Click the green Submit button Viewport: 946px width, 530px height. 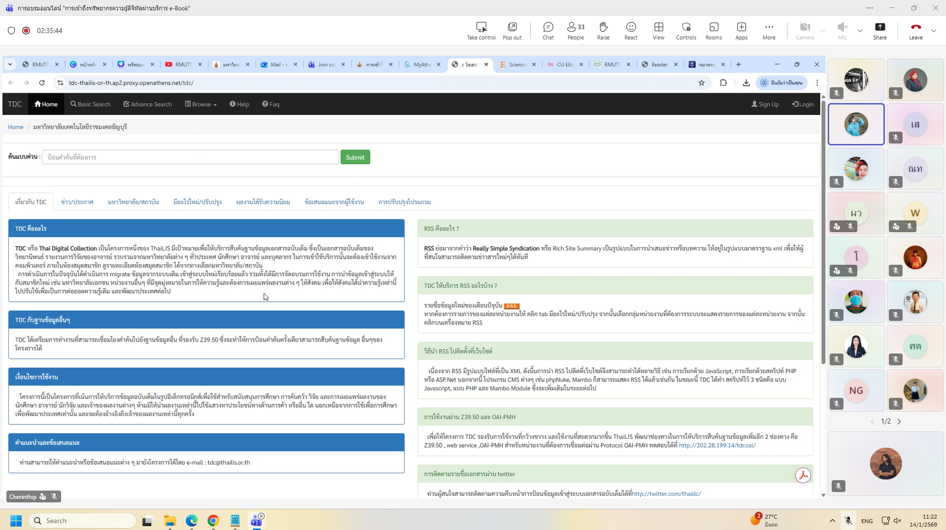tap(355, 157)
